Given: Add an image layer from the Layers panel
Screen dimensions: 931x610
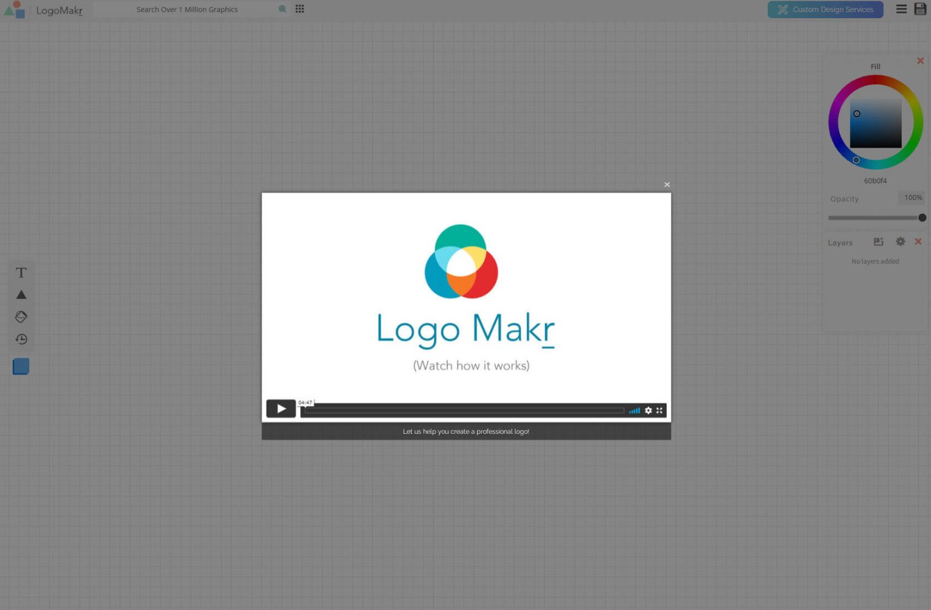Looking at the screenshot, I should (879, 241).
